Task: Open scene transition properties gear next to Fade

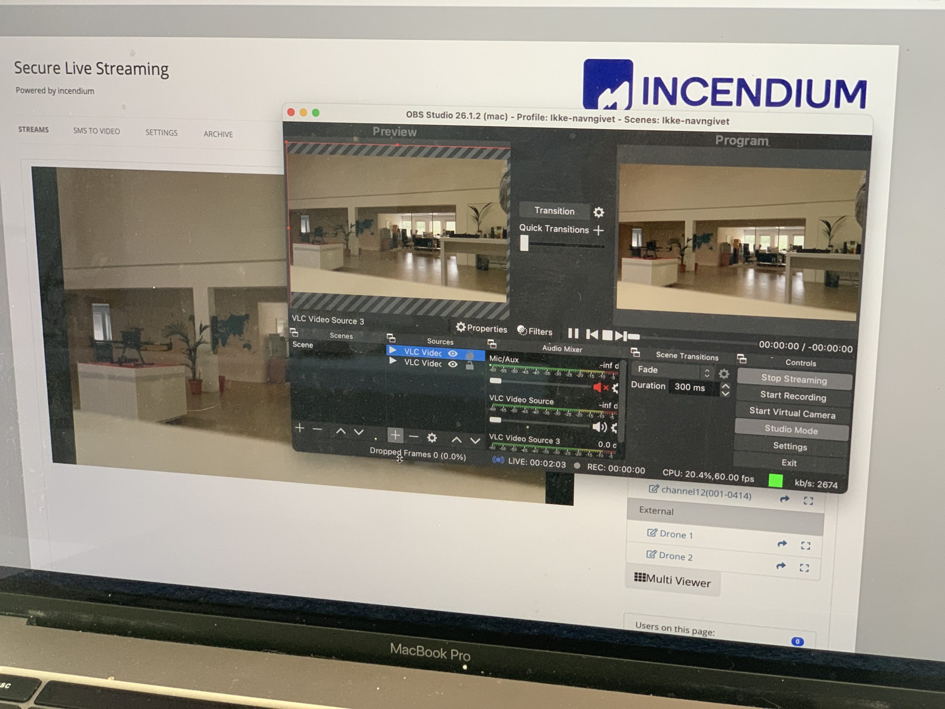Action: point(723,374)
